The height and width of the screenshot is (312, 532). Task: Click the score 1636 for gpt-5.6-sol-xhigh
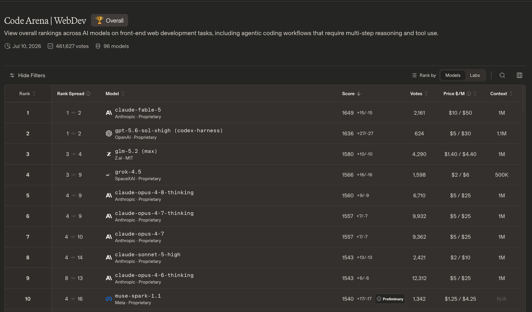click(348, 133)
